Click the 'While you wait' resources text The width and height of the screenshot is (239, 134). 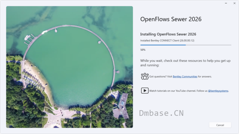(x=185, y=63)
